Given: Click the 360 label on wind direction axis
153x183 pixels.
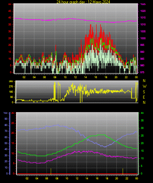Looking at the screenshot, I should (11, 81).
